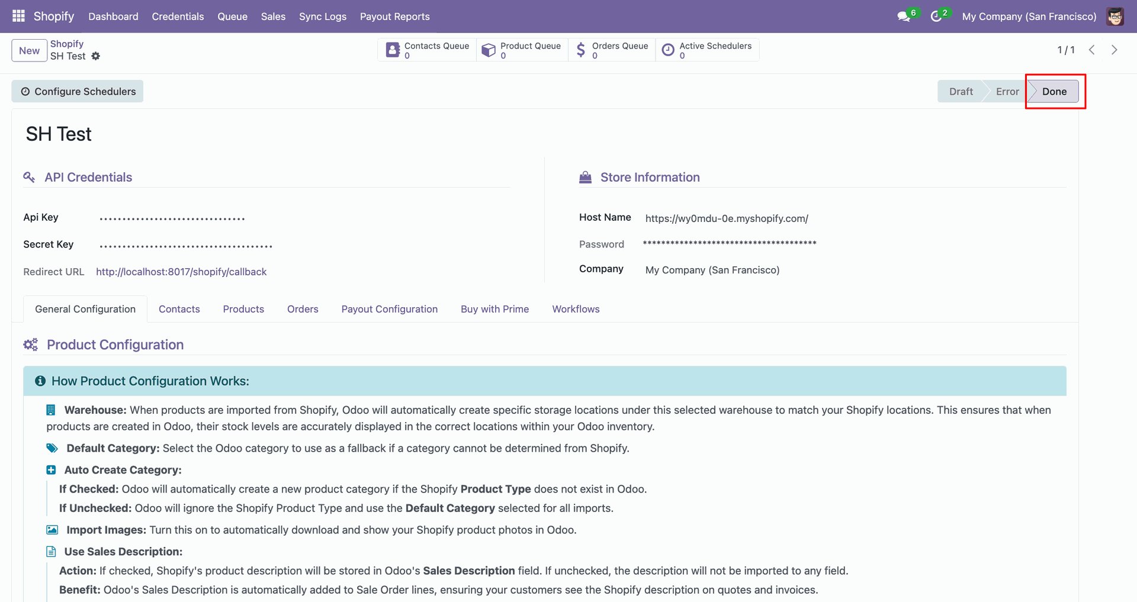Open the user avatar menu
The width and height of the screenshot is (1137, 602).
pos(1115,17)
